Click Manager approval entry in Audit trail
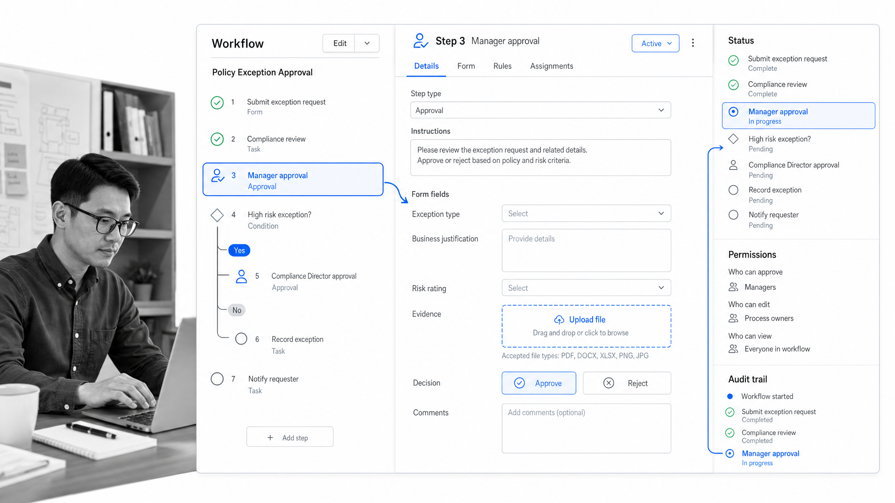This screenshot has width=895, height=503. pyautogui.click(x=770, y=458)
